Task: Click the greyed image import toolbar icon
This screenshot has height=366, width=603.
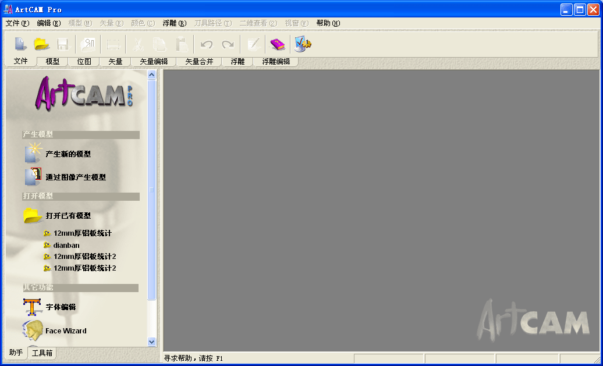Action: click(x=88, y=44)
